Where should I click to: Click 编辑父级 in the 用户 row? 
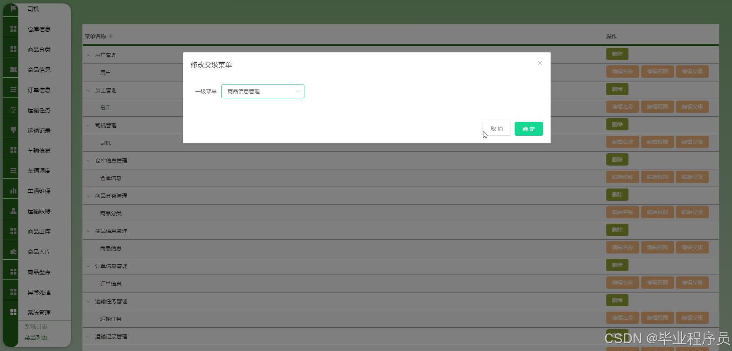coord(692,71)
